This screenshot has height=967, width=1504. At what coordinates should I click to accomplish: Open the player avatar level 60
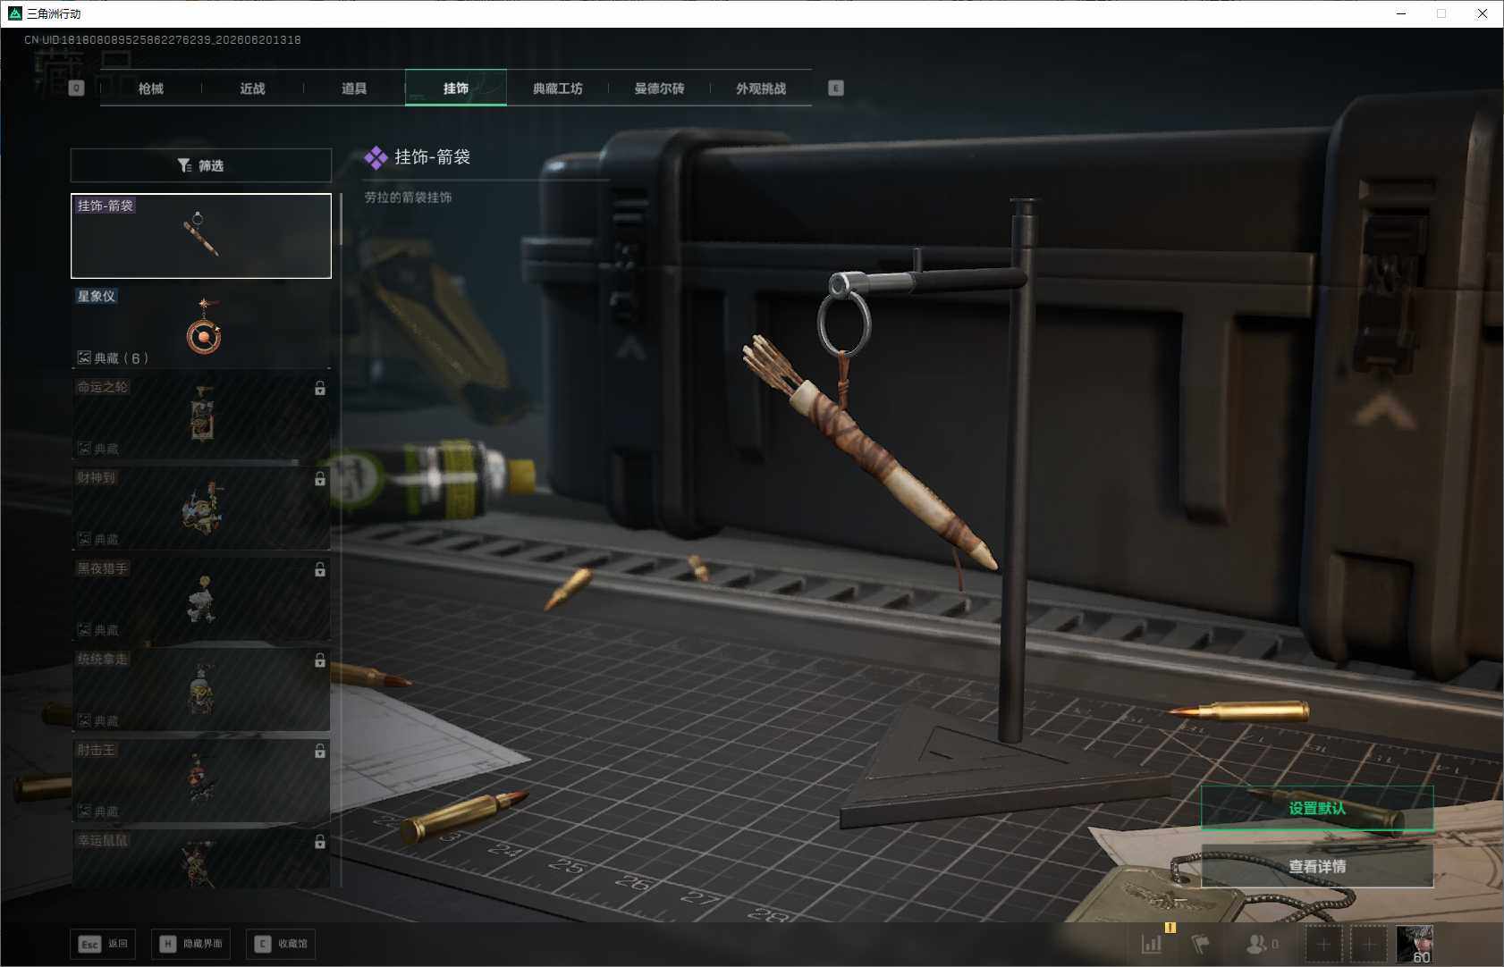1415,944
